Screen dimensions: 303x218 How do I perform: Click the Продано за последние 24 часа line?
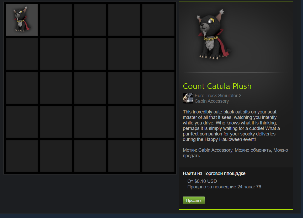coord(224,187)
